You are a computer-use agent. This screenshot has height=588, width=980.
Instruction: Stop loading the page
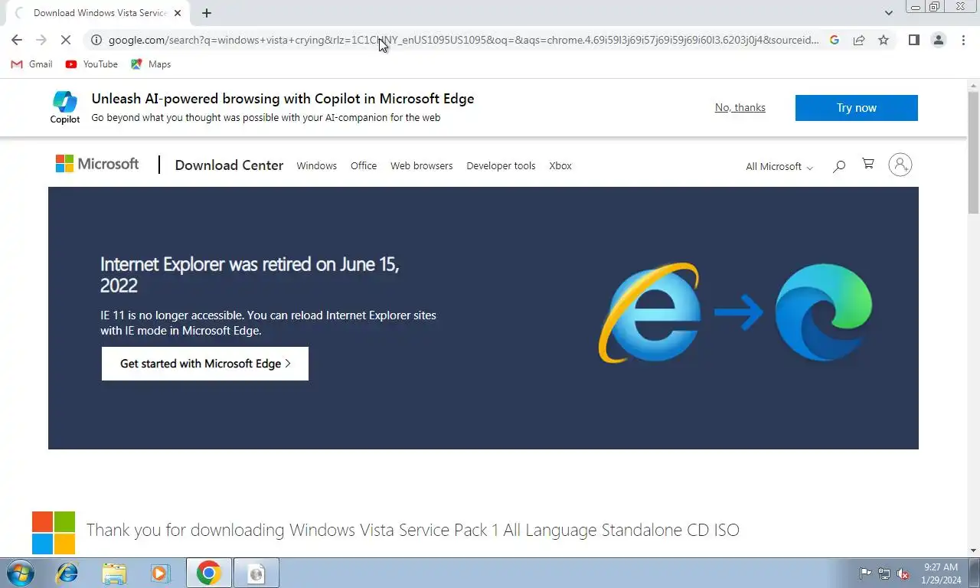[66, 40]
